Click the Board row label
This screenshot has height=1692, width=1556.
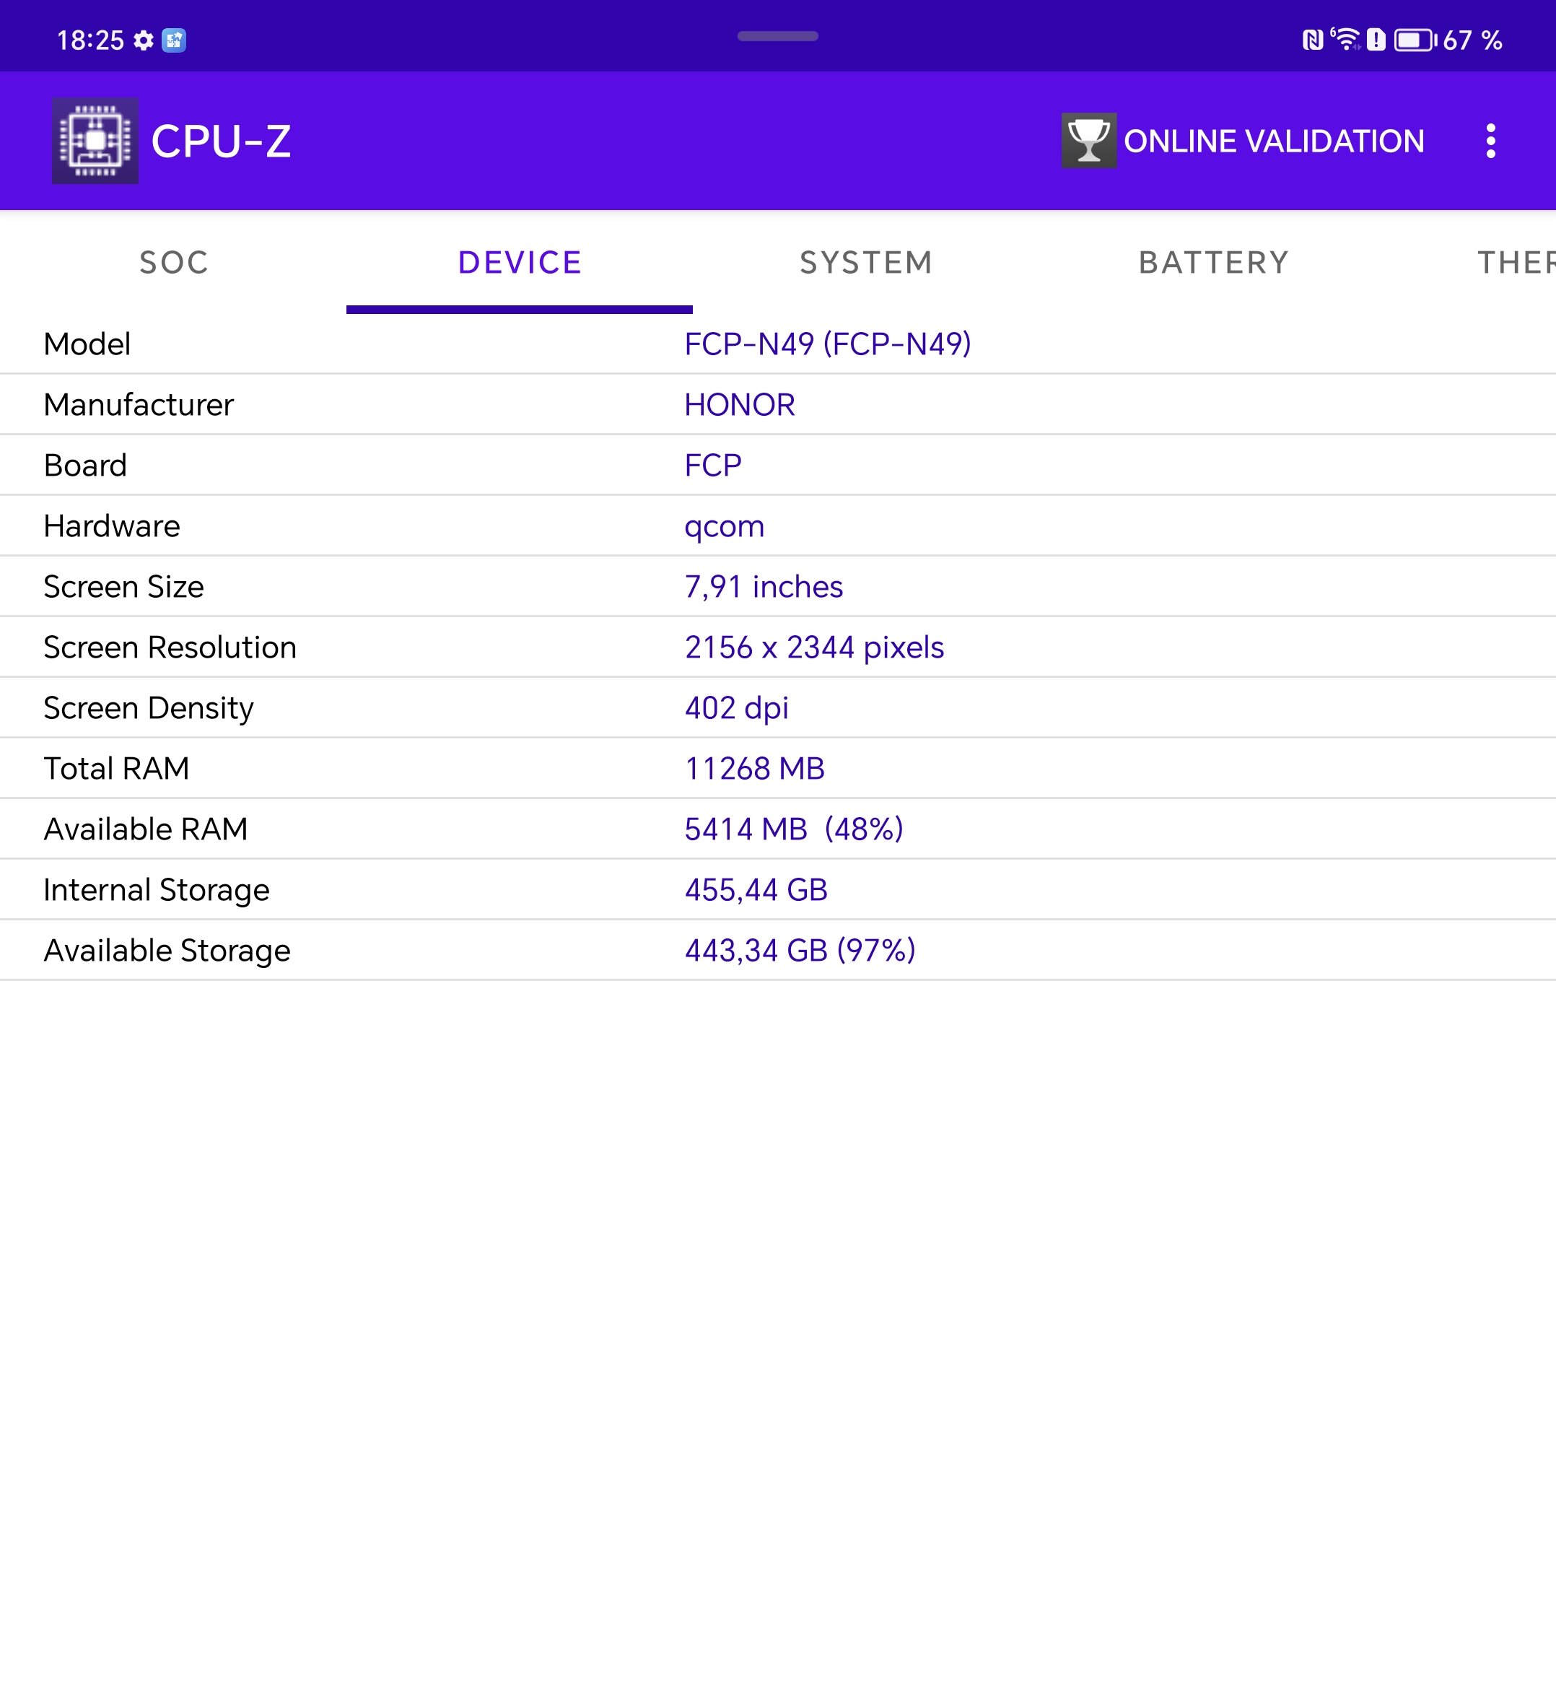click(85, 465)
